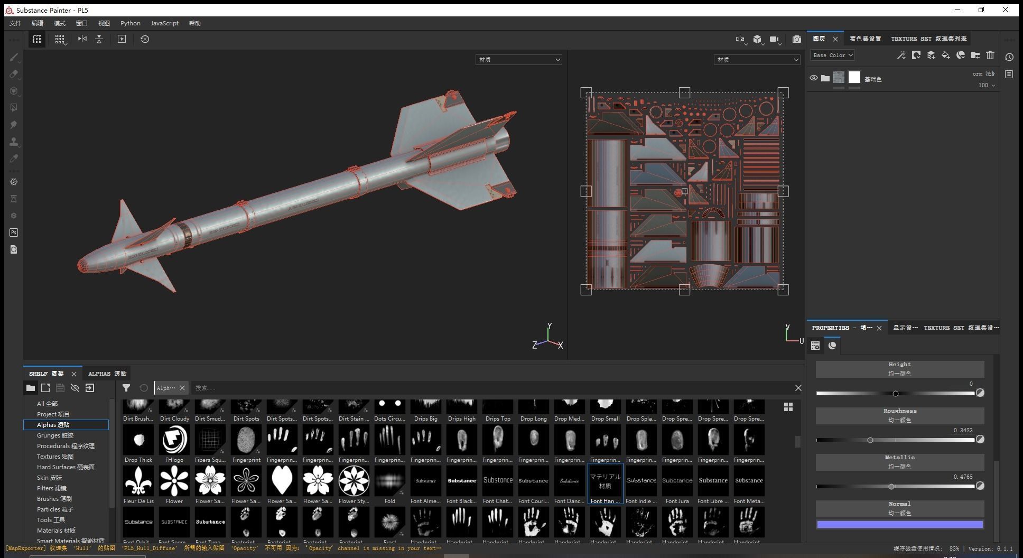Clear the shelf search with X
Screen dimensions: 1023x558
pyautogui.click(x=798, y=388)
